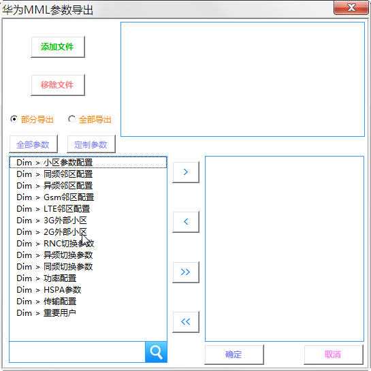Select list row Dim > 3G外部小区
The width and height of the screenshot is (371, 371).
pyautogui.click(x=88, y=221)
